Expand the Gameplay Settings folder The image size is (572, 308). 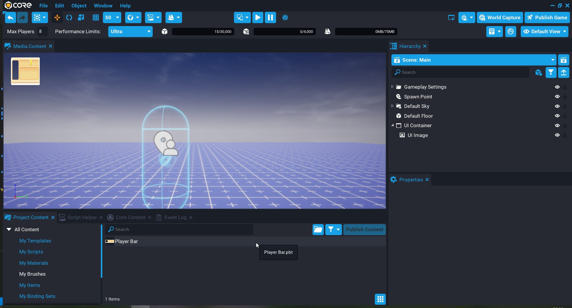(x=392, y=87)
